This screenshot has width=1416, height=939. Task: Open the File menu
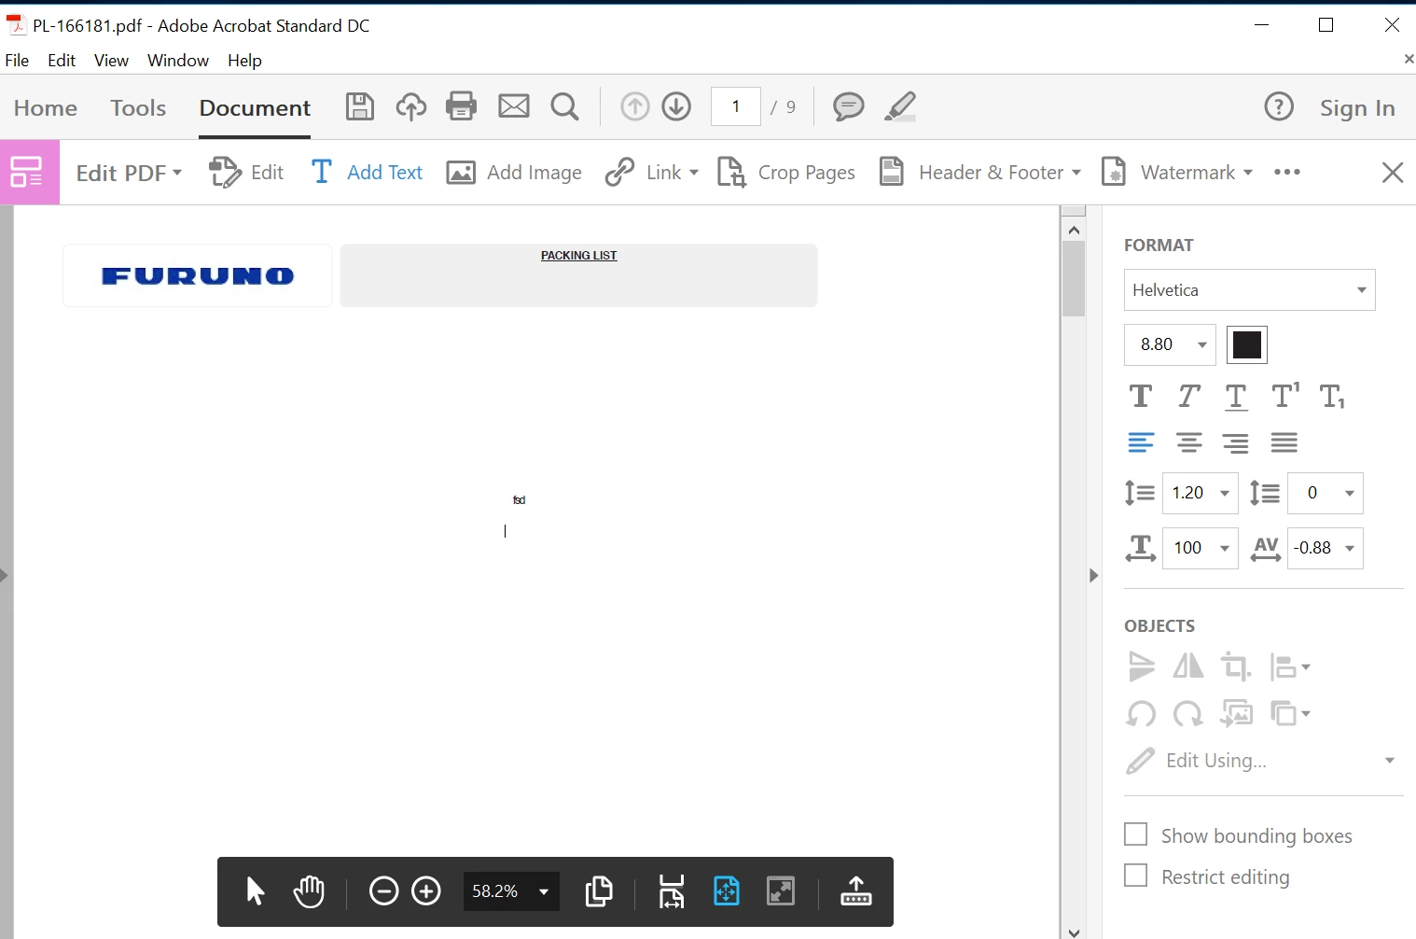[x=18, y=60]
